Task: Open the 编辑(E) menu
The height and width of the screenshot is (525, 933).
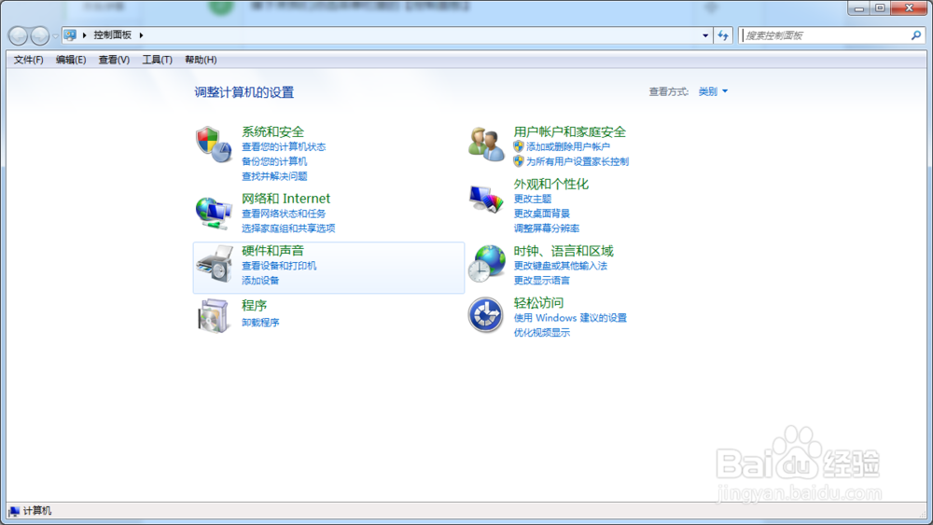Action: [x=71, y=60]
